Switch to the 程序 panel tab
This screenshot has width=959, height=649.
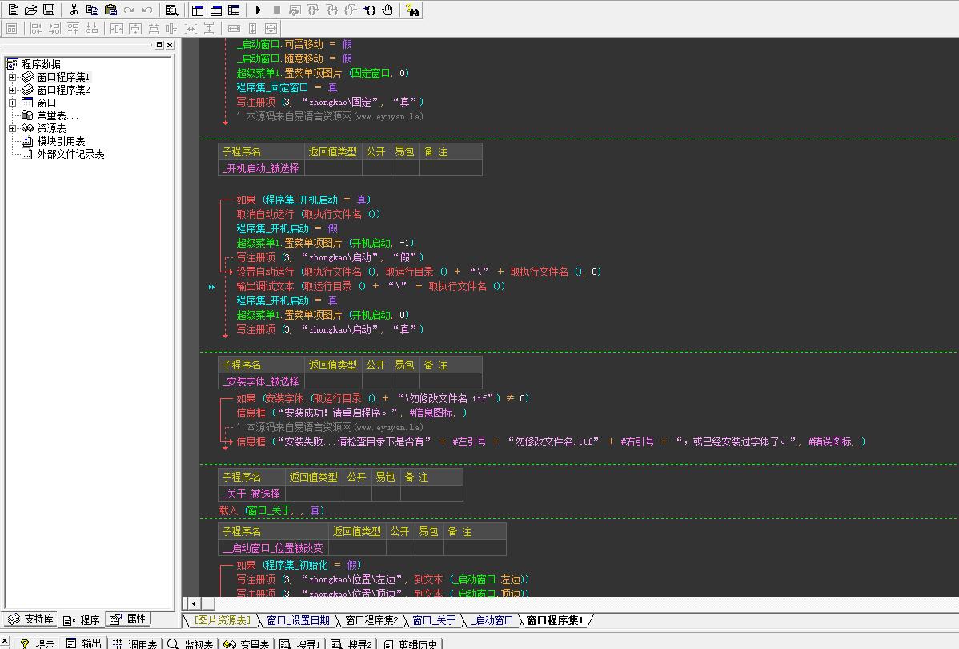(x=82, y=619)
